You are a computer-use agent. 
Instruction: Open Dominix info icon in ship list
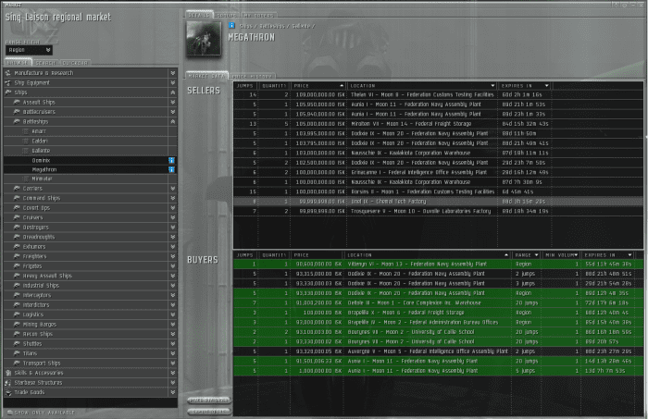tap(171, 160)
